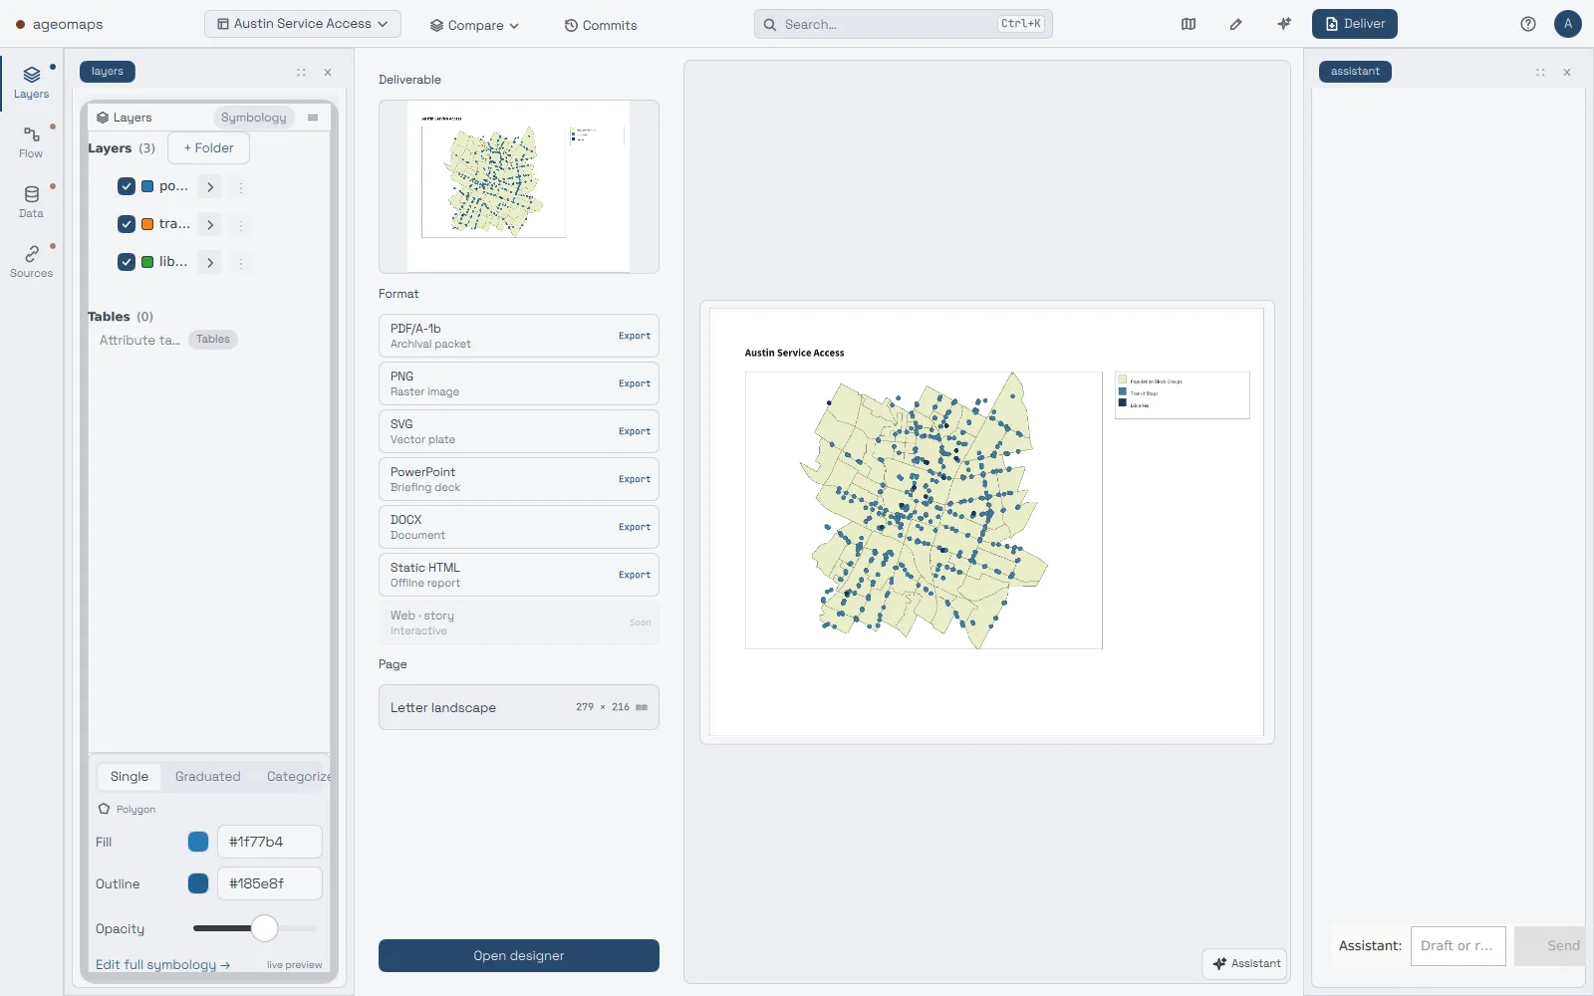Toggle visibility checkbox of tra... layer
Screen dimensions: 1594x996
pos(127,224)
